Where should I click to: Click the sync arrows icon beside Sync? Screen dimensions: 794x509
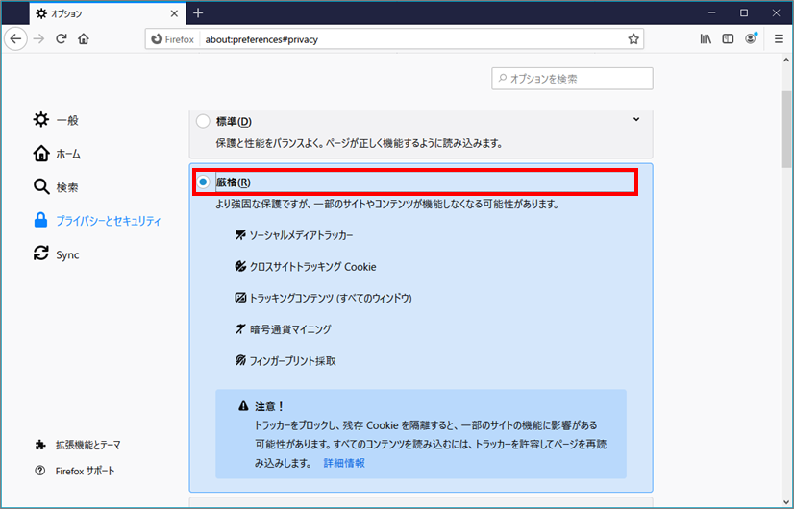(x=41, y=253)
